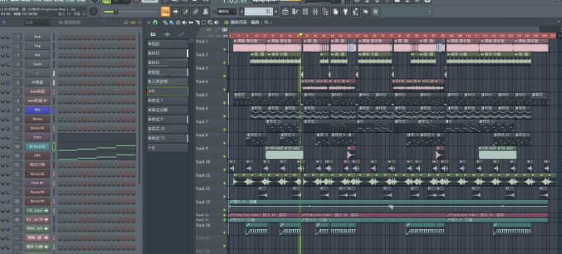Click the green playhead marker on timeline
Viewport: 562px width, 254px height.
tap(301, 35)
